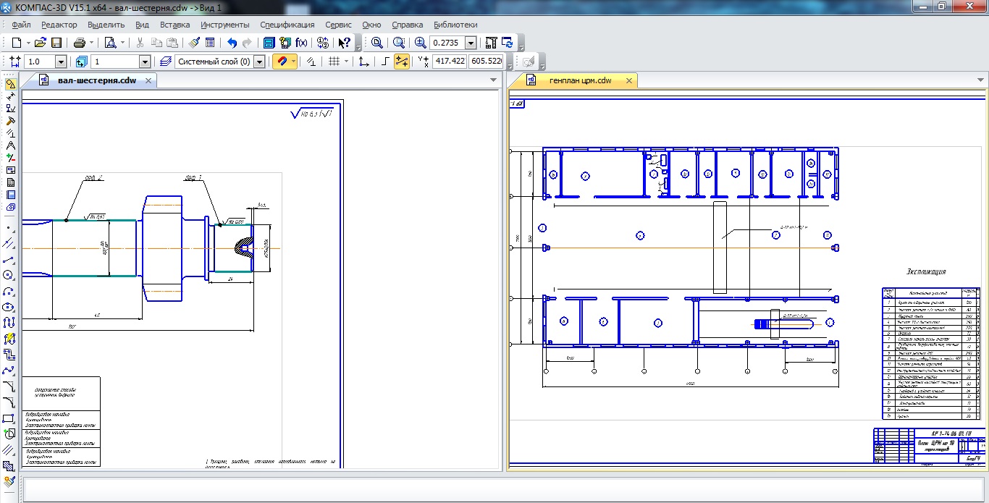Print the document
Screen dimensions: 989x503
coord(79,43)
